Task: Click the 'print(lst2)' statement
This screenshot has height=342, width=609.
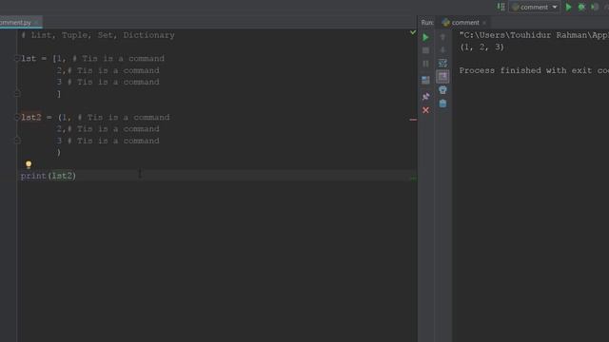Action: (x=49, y=176)
